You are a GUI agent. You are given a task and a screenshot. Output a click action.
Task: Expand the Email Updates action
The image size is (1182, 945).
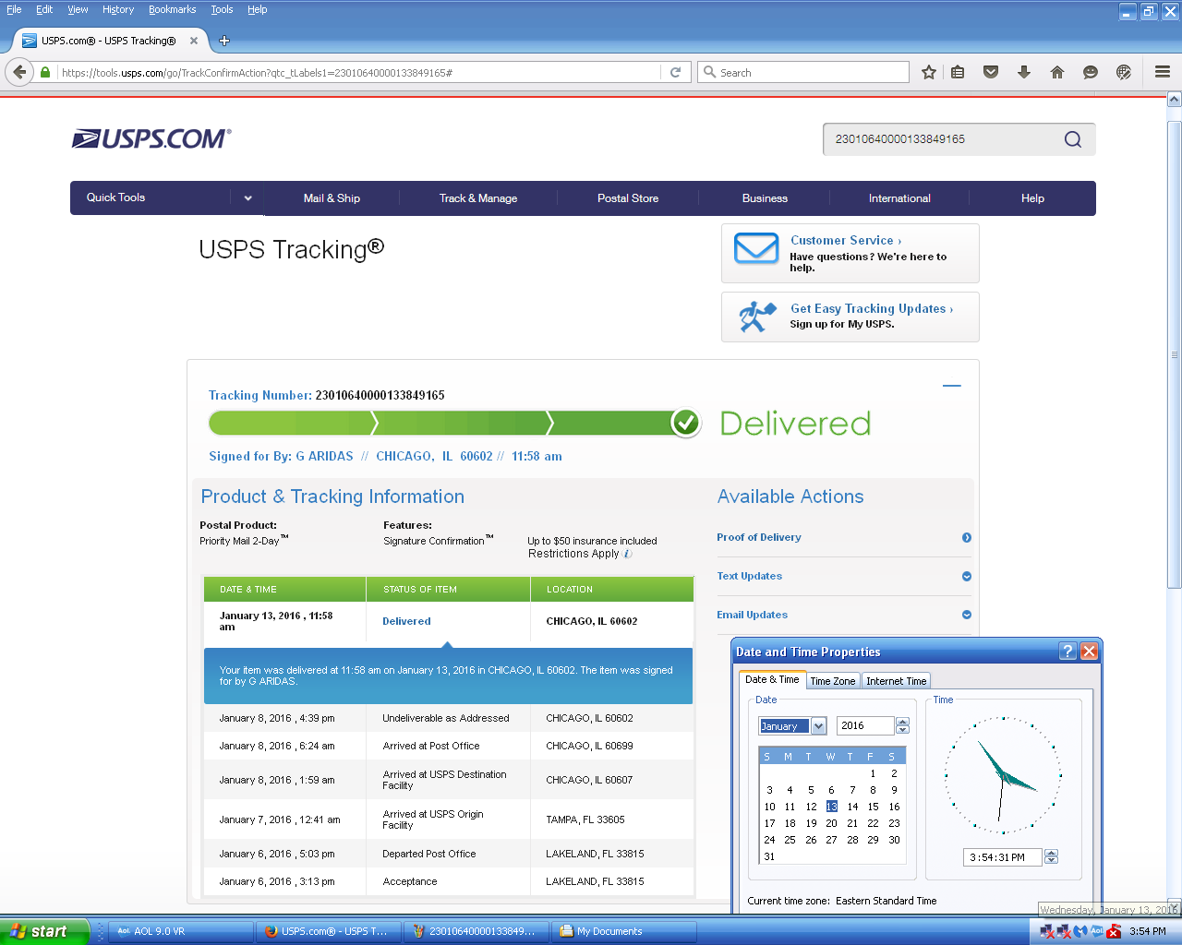(967, 615)
